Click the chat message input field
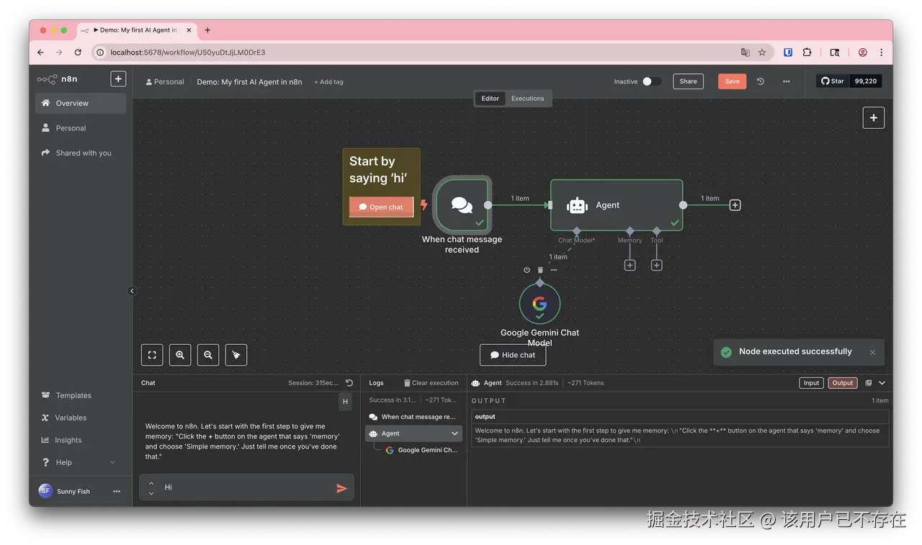This screenshot has width=922, height=545. [245, 487]
